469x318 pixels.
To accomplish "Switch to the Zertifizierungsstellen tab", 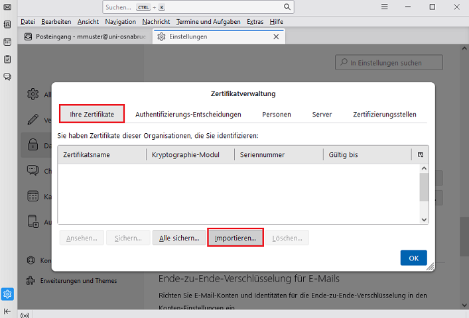I will (385, 115).
